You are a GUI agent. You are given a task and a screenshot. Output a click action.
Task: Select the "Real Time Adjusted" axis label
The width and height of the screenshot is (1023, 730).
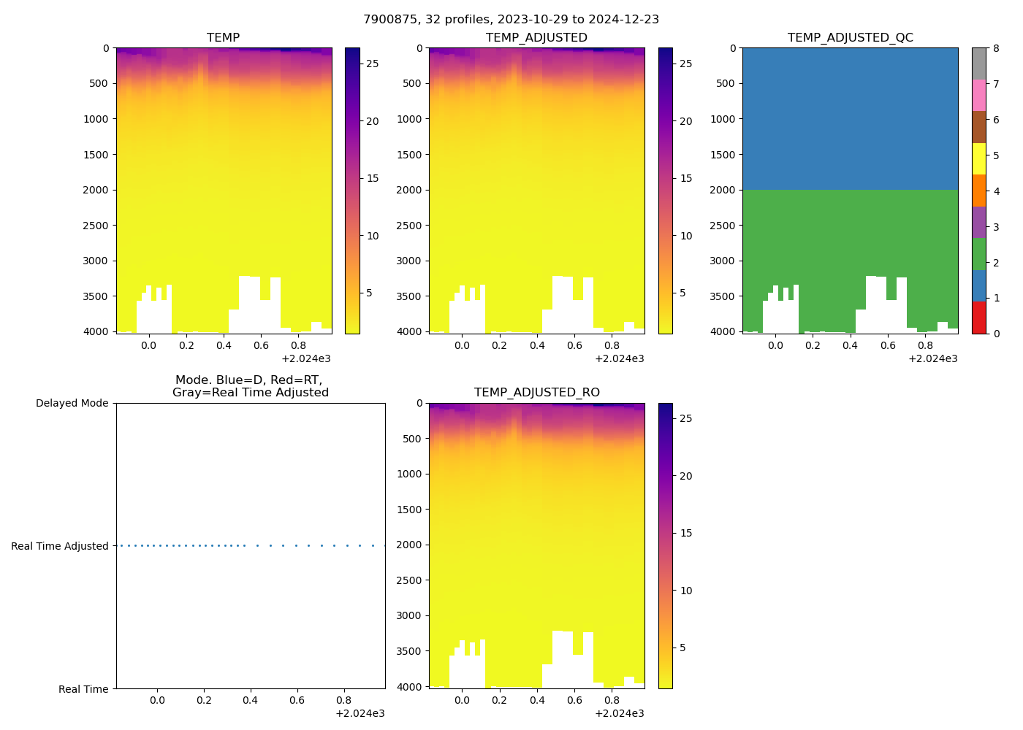[59, 546]
